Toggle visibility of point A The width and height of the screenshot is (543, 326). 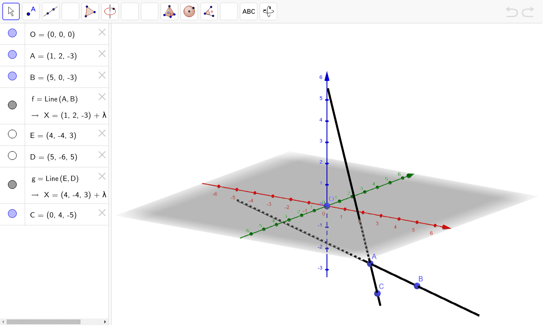coord(12,54)
